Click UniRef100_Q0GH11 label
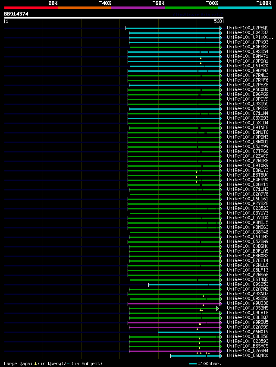 point(248,185)
